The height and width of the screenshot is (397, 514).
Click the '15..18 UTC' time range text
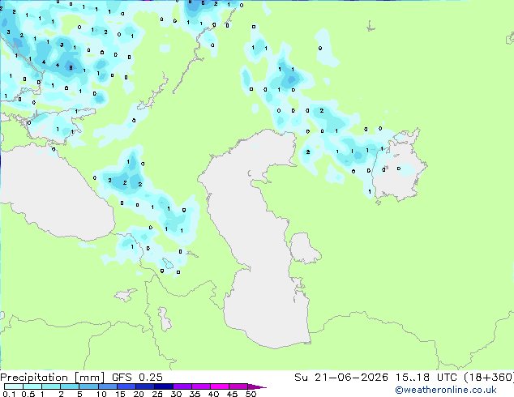tap(426, 378)
